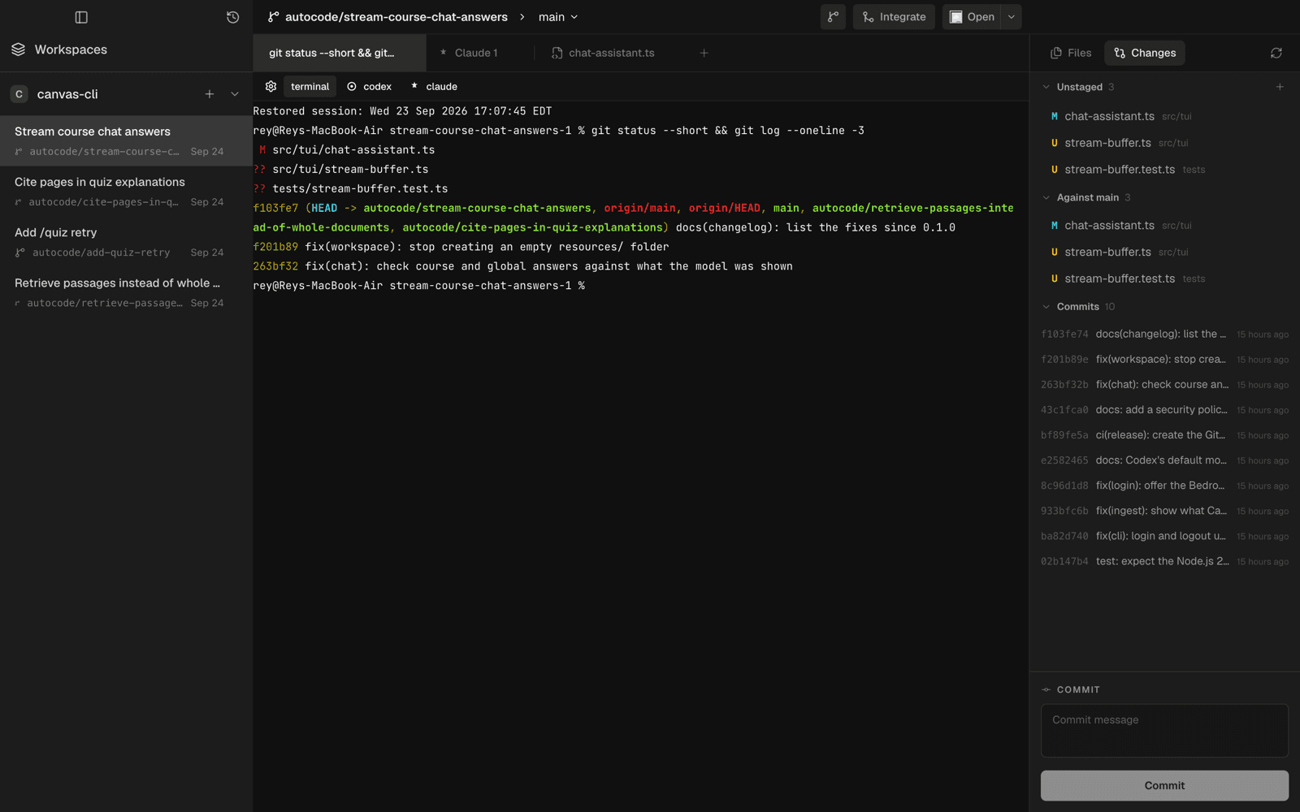This screenshot has width=1300, height=812.
Task: Open terminal settings gear icon
Action: pyautogui.click(x=271, y=86)
